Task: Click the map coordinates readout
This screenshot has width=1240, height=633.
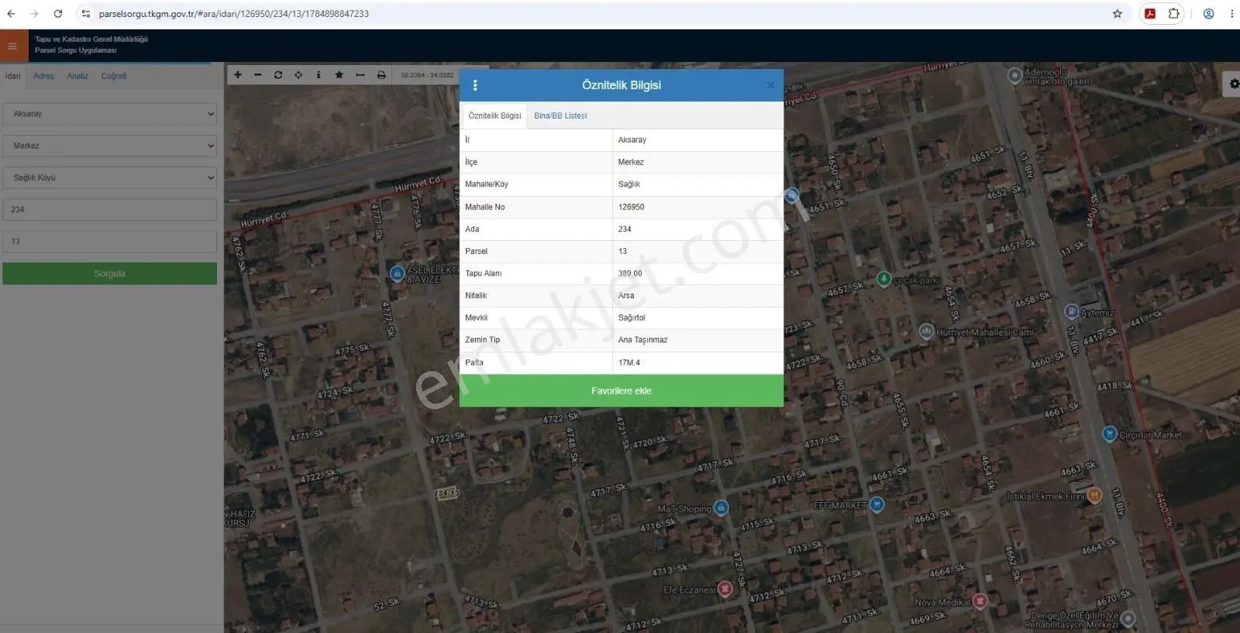Action: click(427, 75)
